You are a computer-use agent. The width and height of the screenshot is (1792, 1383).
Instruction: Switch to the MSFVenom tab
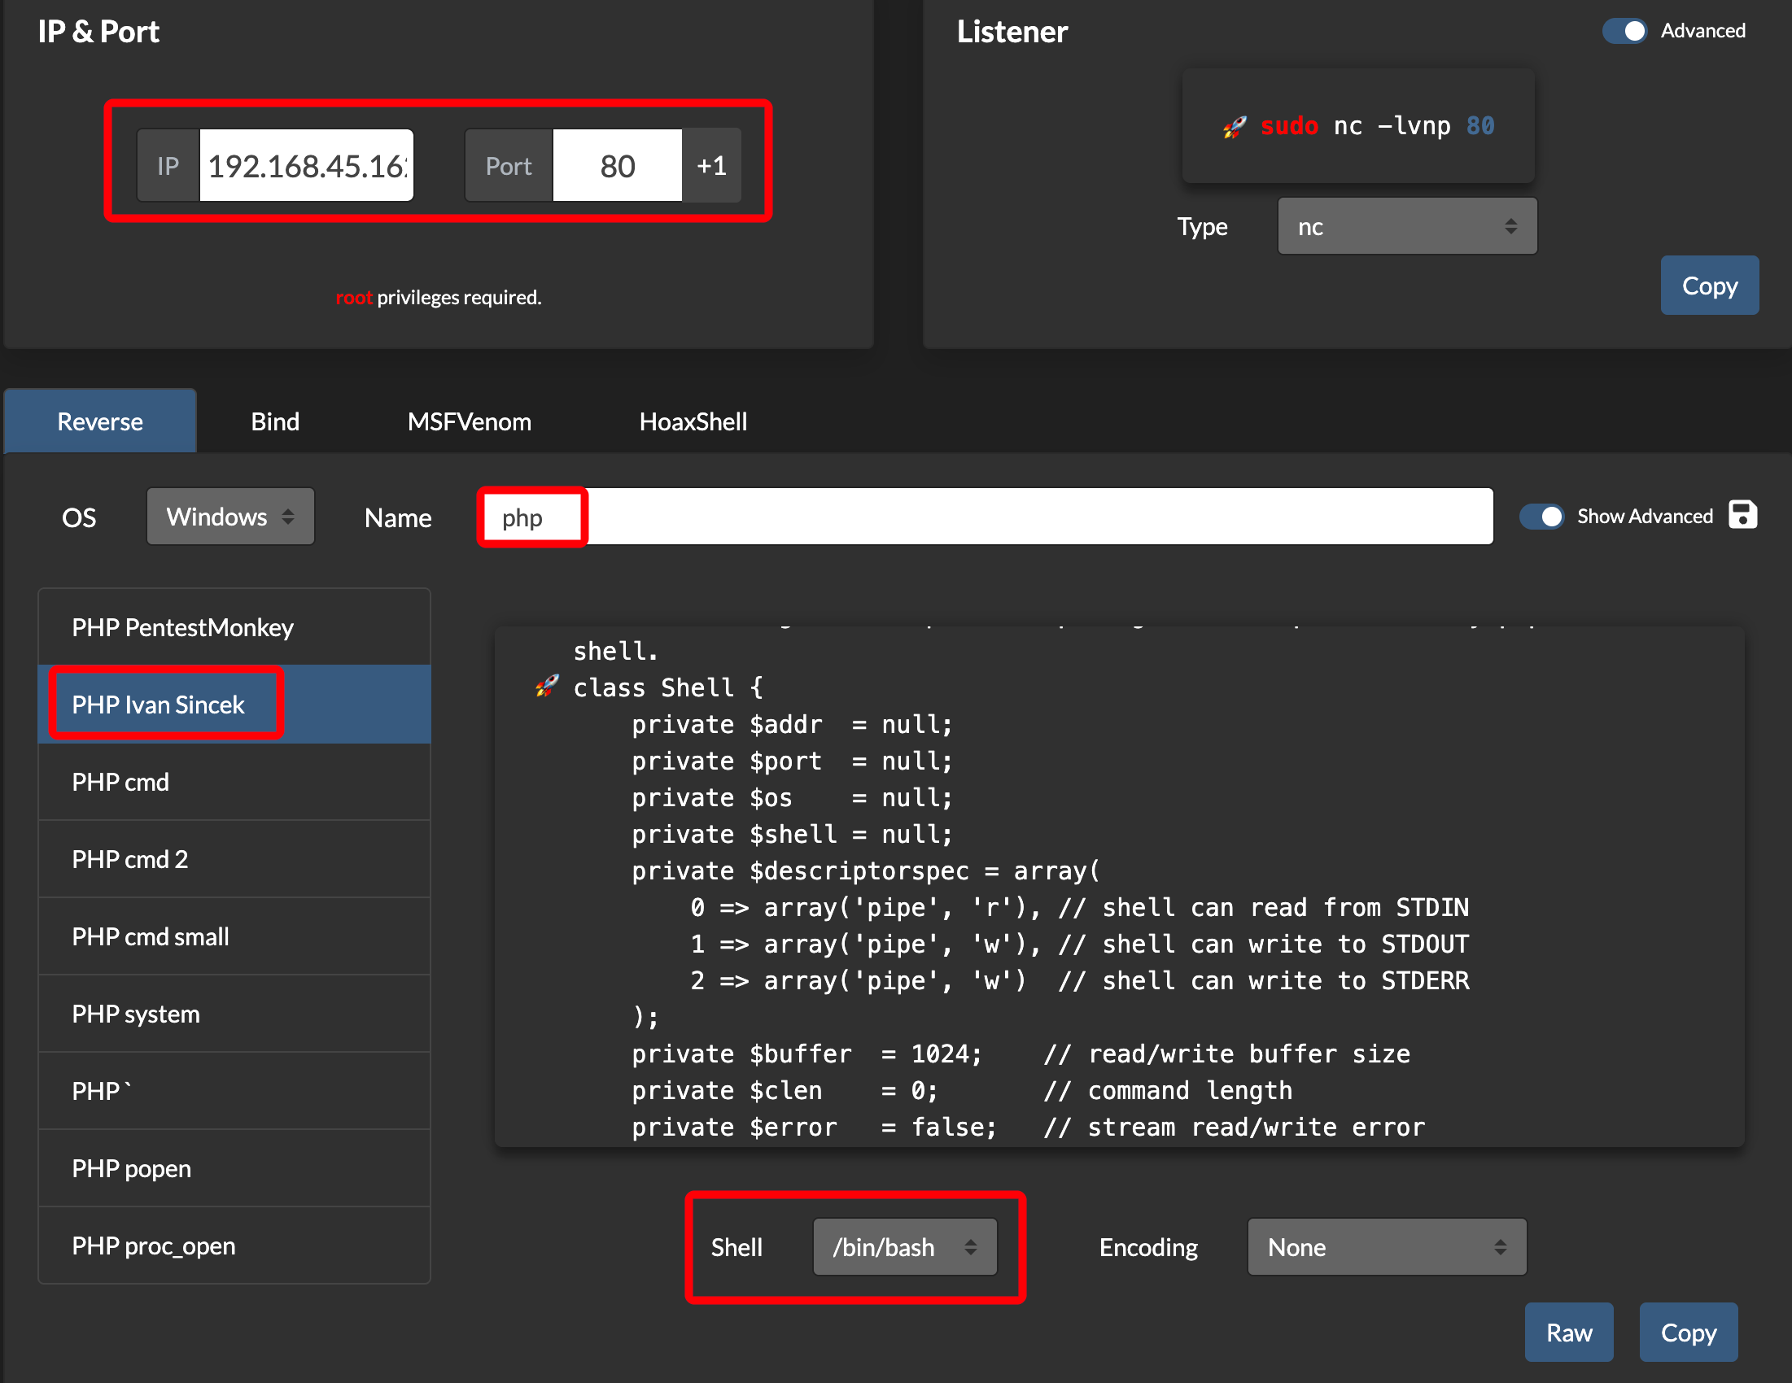pos(470,421)
